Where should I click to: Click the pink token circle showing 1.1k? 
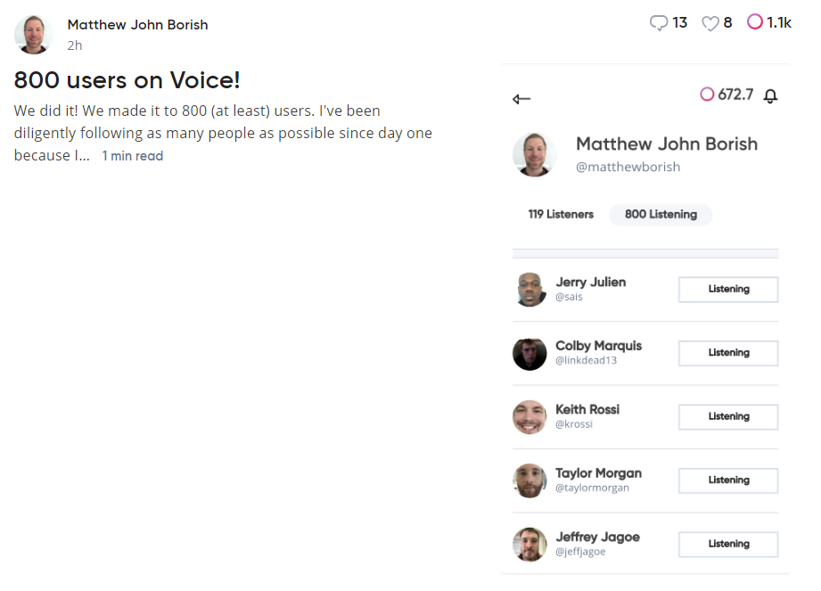755,22
